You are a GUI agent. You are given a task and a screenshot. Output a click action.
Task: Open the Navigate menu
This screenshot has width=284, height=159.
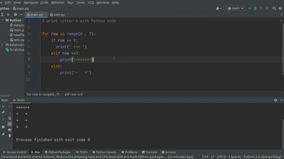pyautogui.click(x=31, y=2)
